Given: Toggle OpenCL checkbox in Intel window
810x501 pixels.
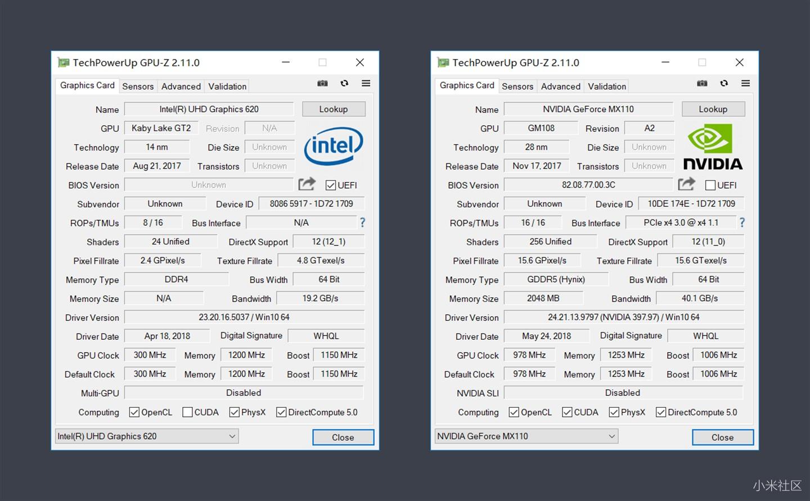Looking at the screenshot, I should click(x=134, y=412).
